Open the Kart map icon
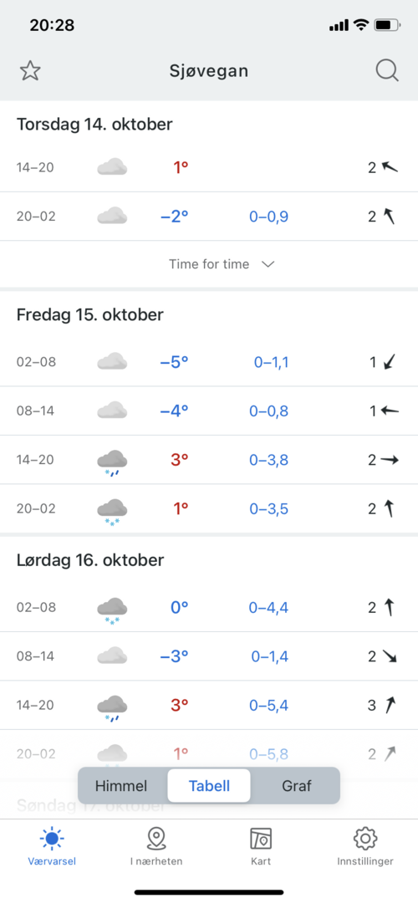 coord(261,839)
